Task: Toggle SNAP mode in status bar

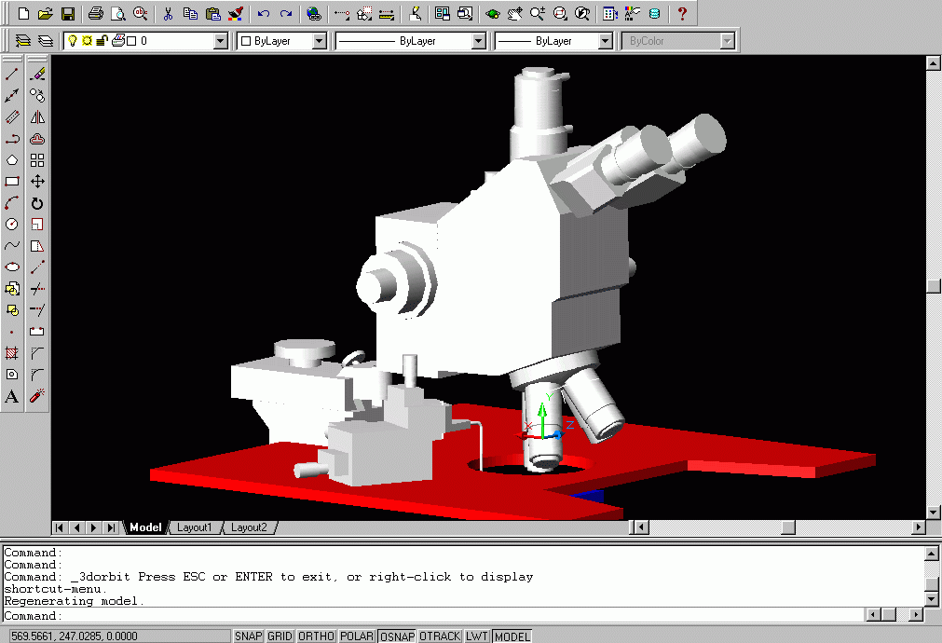Action: pos(248,636)
